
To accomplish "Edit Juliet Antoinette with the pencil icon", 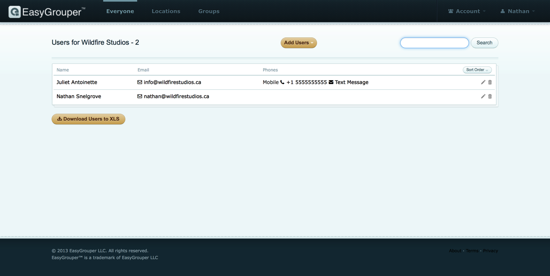I will (x=483, y=82).
